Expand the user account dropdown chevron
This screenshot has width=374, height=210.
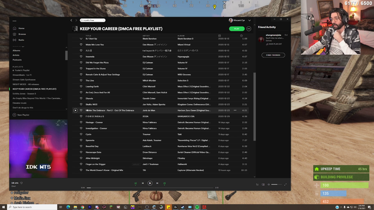[250, 20]
